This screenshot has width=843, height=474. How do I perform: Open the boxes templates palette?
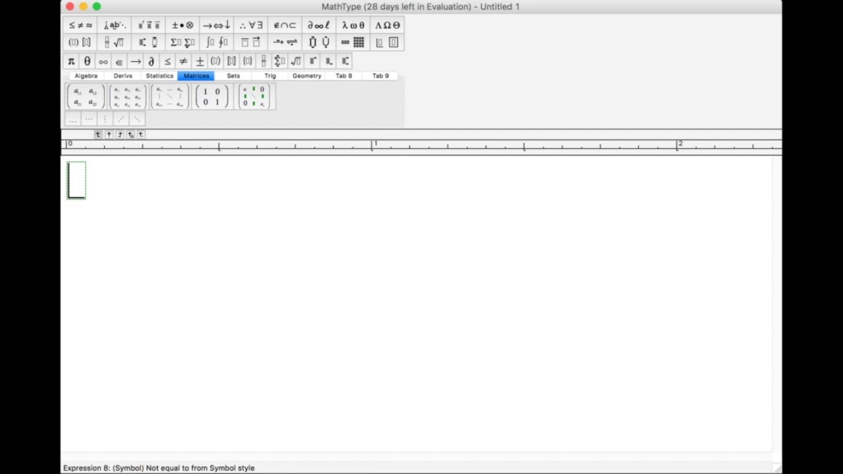point(387,42)
